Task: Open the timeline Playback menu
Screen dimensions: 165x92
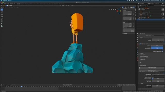Action: pyautogui.click(x=5, y=85)
